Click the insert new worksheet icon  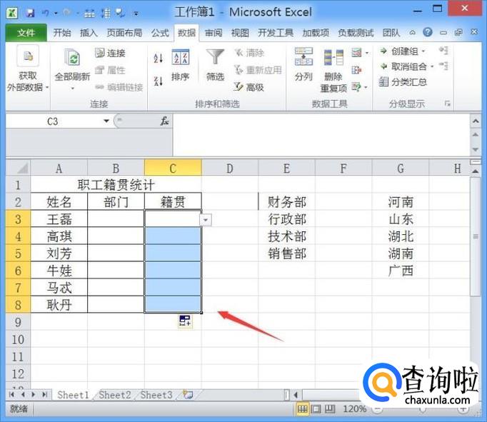click(188, 395)
